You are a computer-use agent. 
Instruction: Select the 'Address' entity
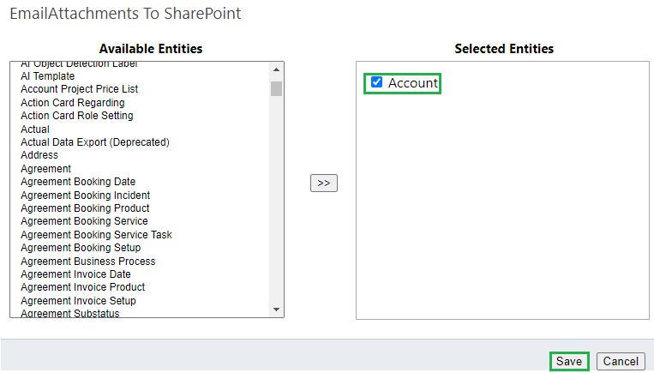[39, 155]
